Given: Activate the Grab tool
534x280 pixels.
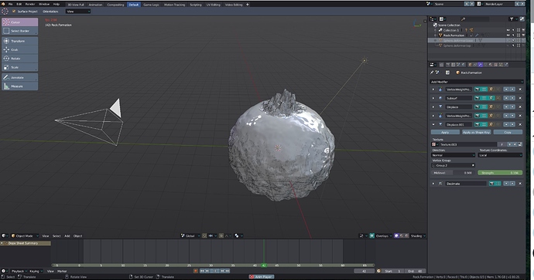Looking at the screenshot, I should 20,50.
